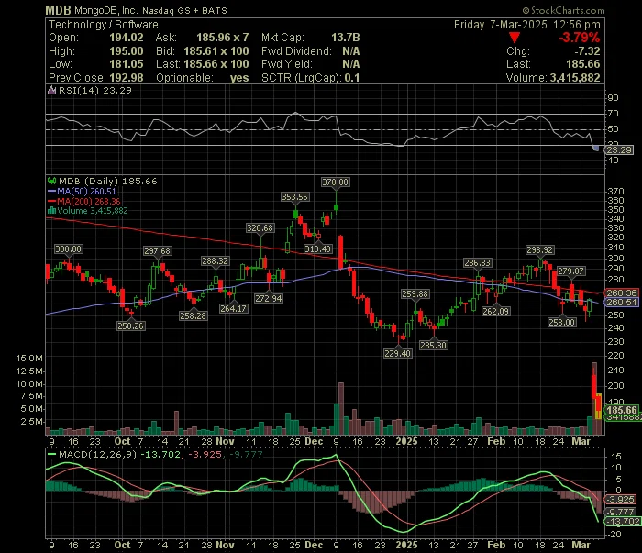Click the SCTR (LrgCap) 0.1 value
The width and height of the screenshot is (642, 553).
click(352, 78)
